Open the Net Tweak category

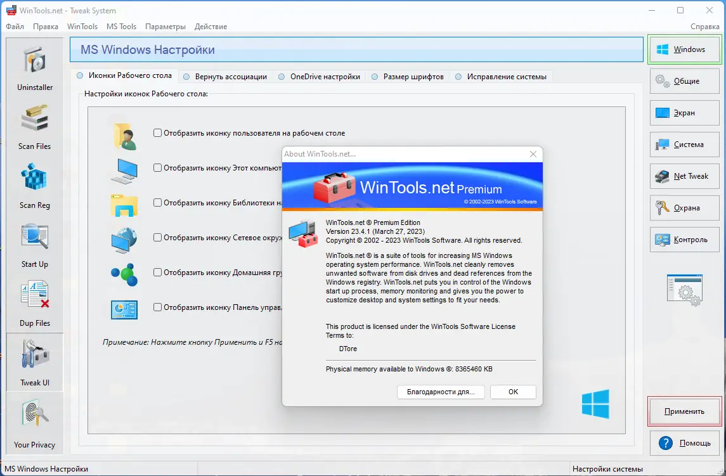[x=684, y=176]
